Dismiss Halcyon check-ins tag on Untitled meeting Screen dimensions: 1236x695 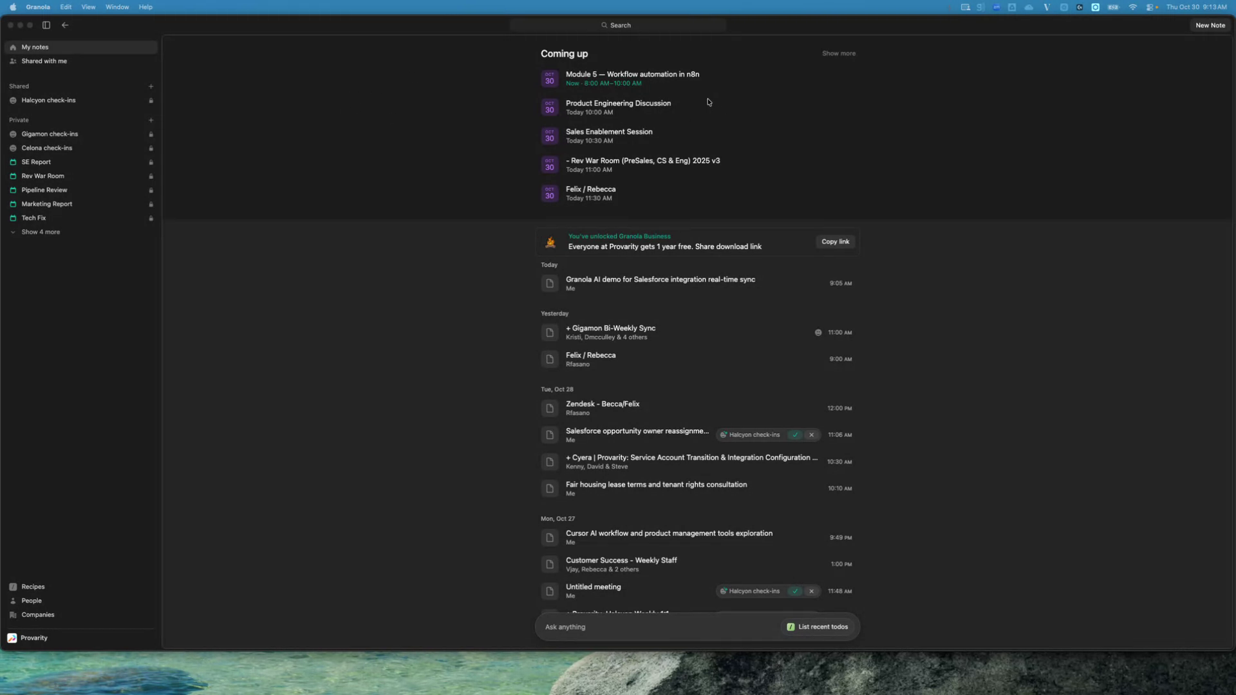click(811, 591)
